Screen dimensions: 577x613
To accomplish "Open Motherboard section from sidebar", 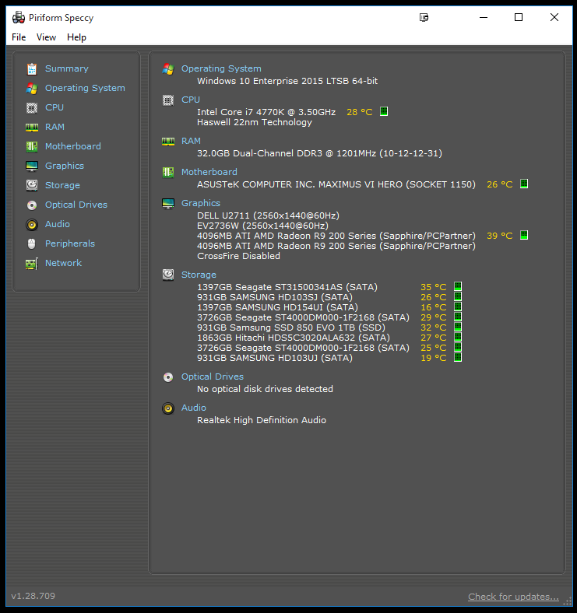I will 73,146.
